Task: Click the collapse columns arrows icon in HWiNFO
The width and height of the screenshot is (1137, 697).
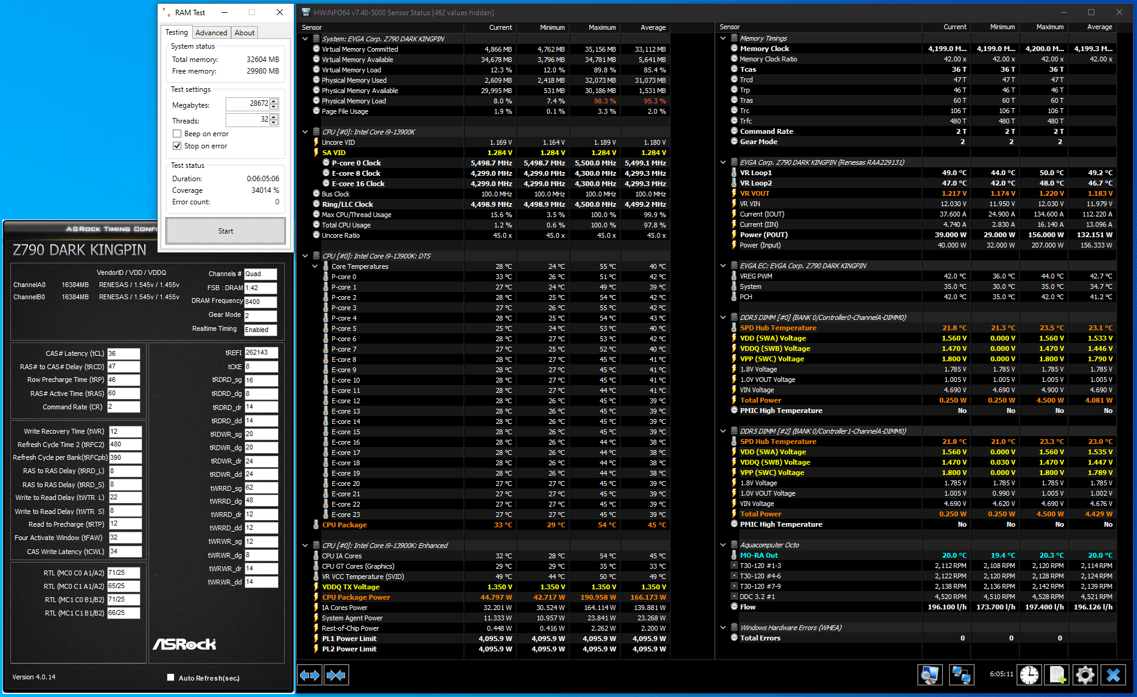Action: [336, 675]
